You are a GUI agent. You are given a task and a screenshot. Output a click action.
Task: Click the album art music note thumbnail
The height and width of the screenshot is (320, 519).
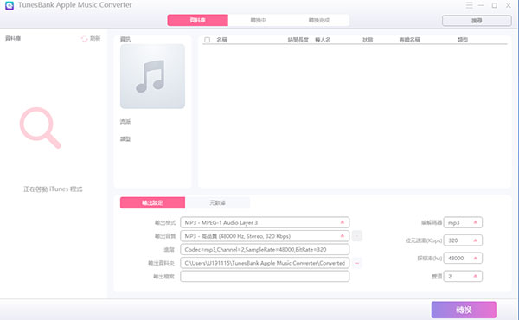(152, 76)
